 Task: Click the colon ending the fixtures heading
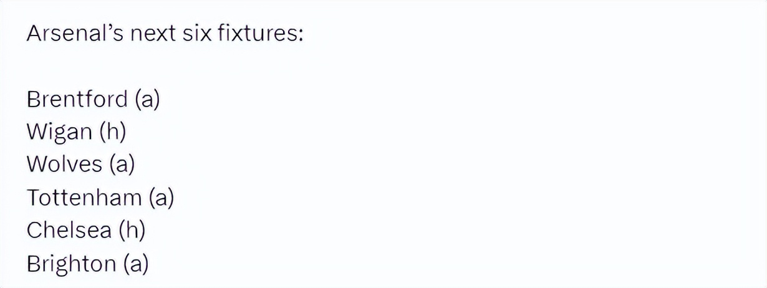click(x=300, y=35)
